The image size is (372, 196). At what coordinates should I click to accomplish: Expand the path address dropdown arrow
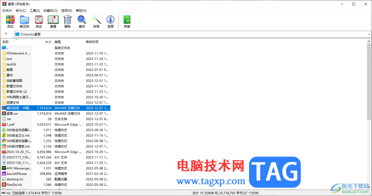point(369,34)
